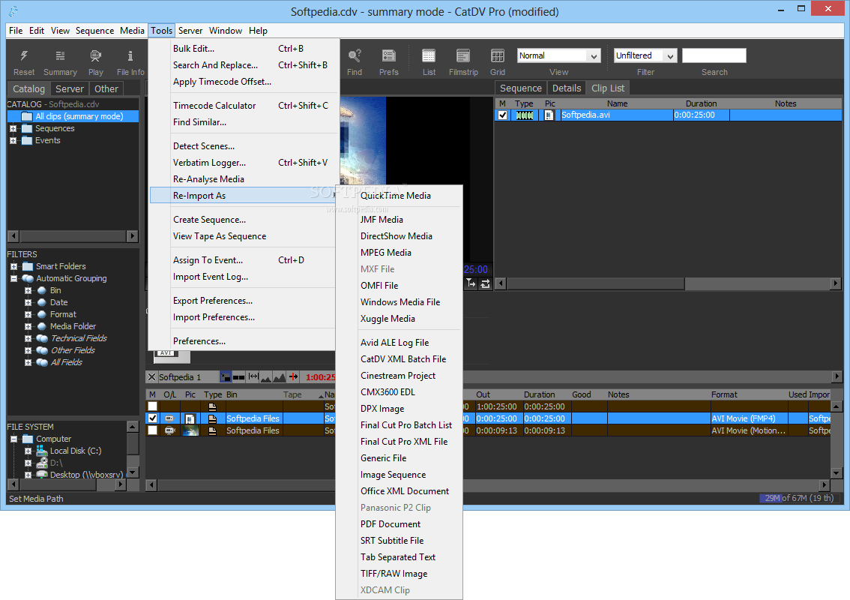This screenshot has width=850, height=600.
Task: Open the Sequence menu
Action: (95, 31)
